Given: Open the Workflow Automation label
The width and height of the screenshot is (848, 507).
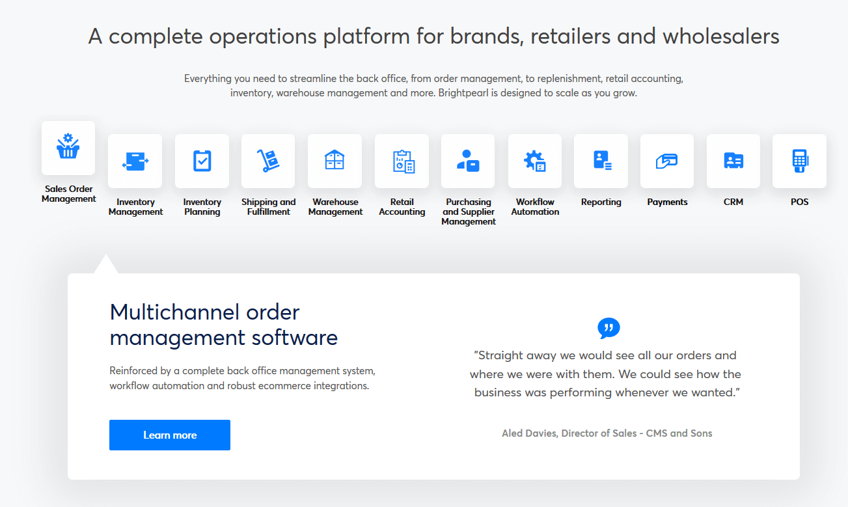Looking at the screenshot, I should click(x=535, y=207).
